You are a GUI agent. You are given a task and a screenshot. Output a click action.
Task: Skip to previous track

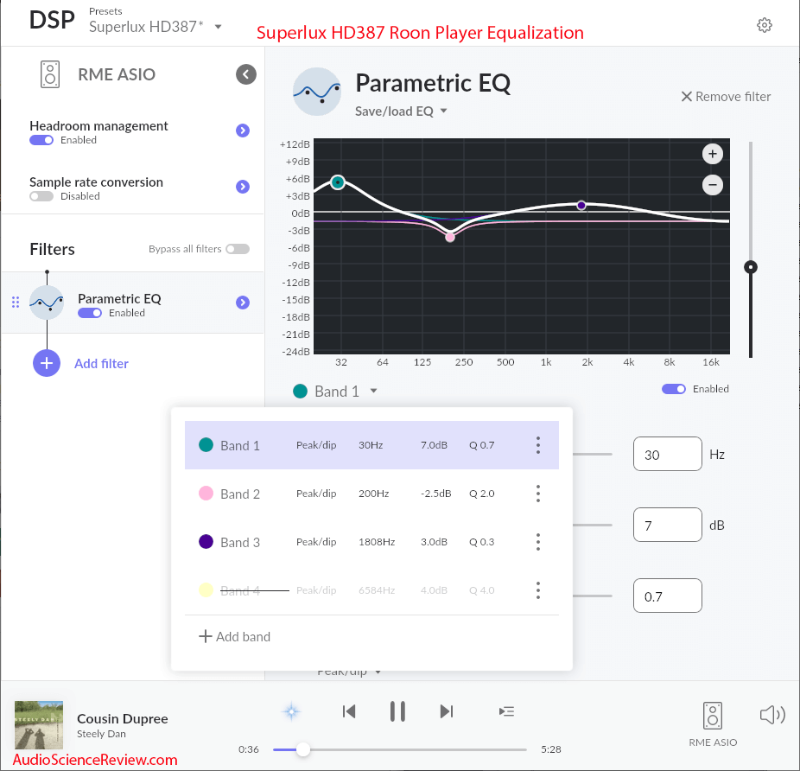tap(349, 711)
